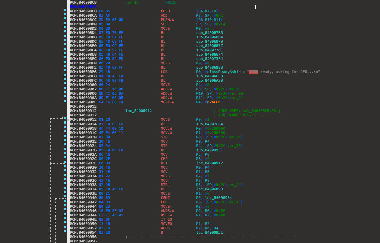Select the loc_84000912 label definition

click(x=139, y=111)
